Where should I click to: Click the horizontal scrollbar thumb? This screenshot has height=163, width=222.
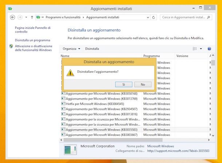click(113, 140)
